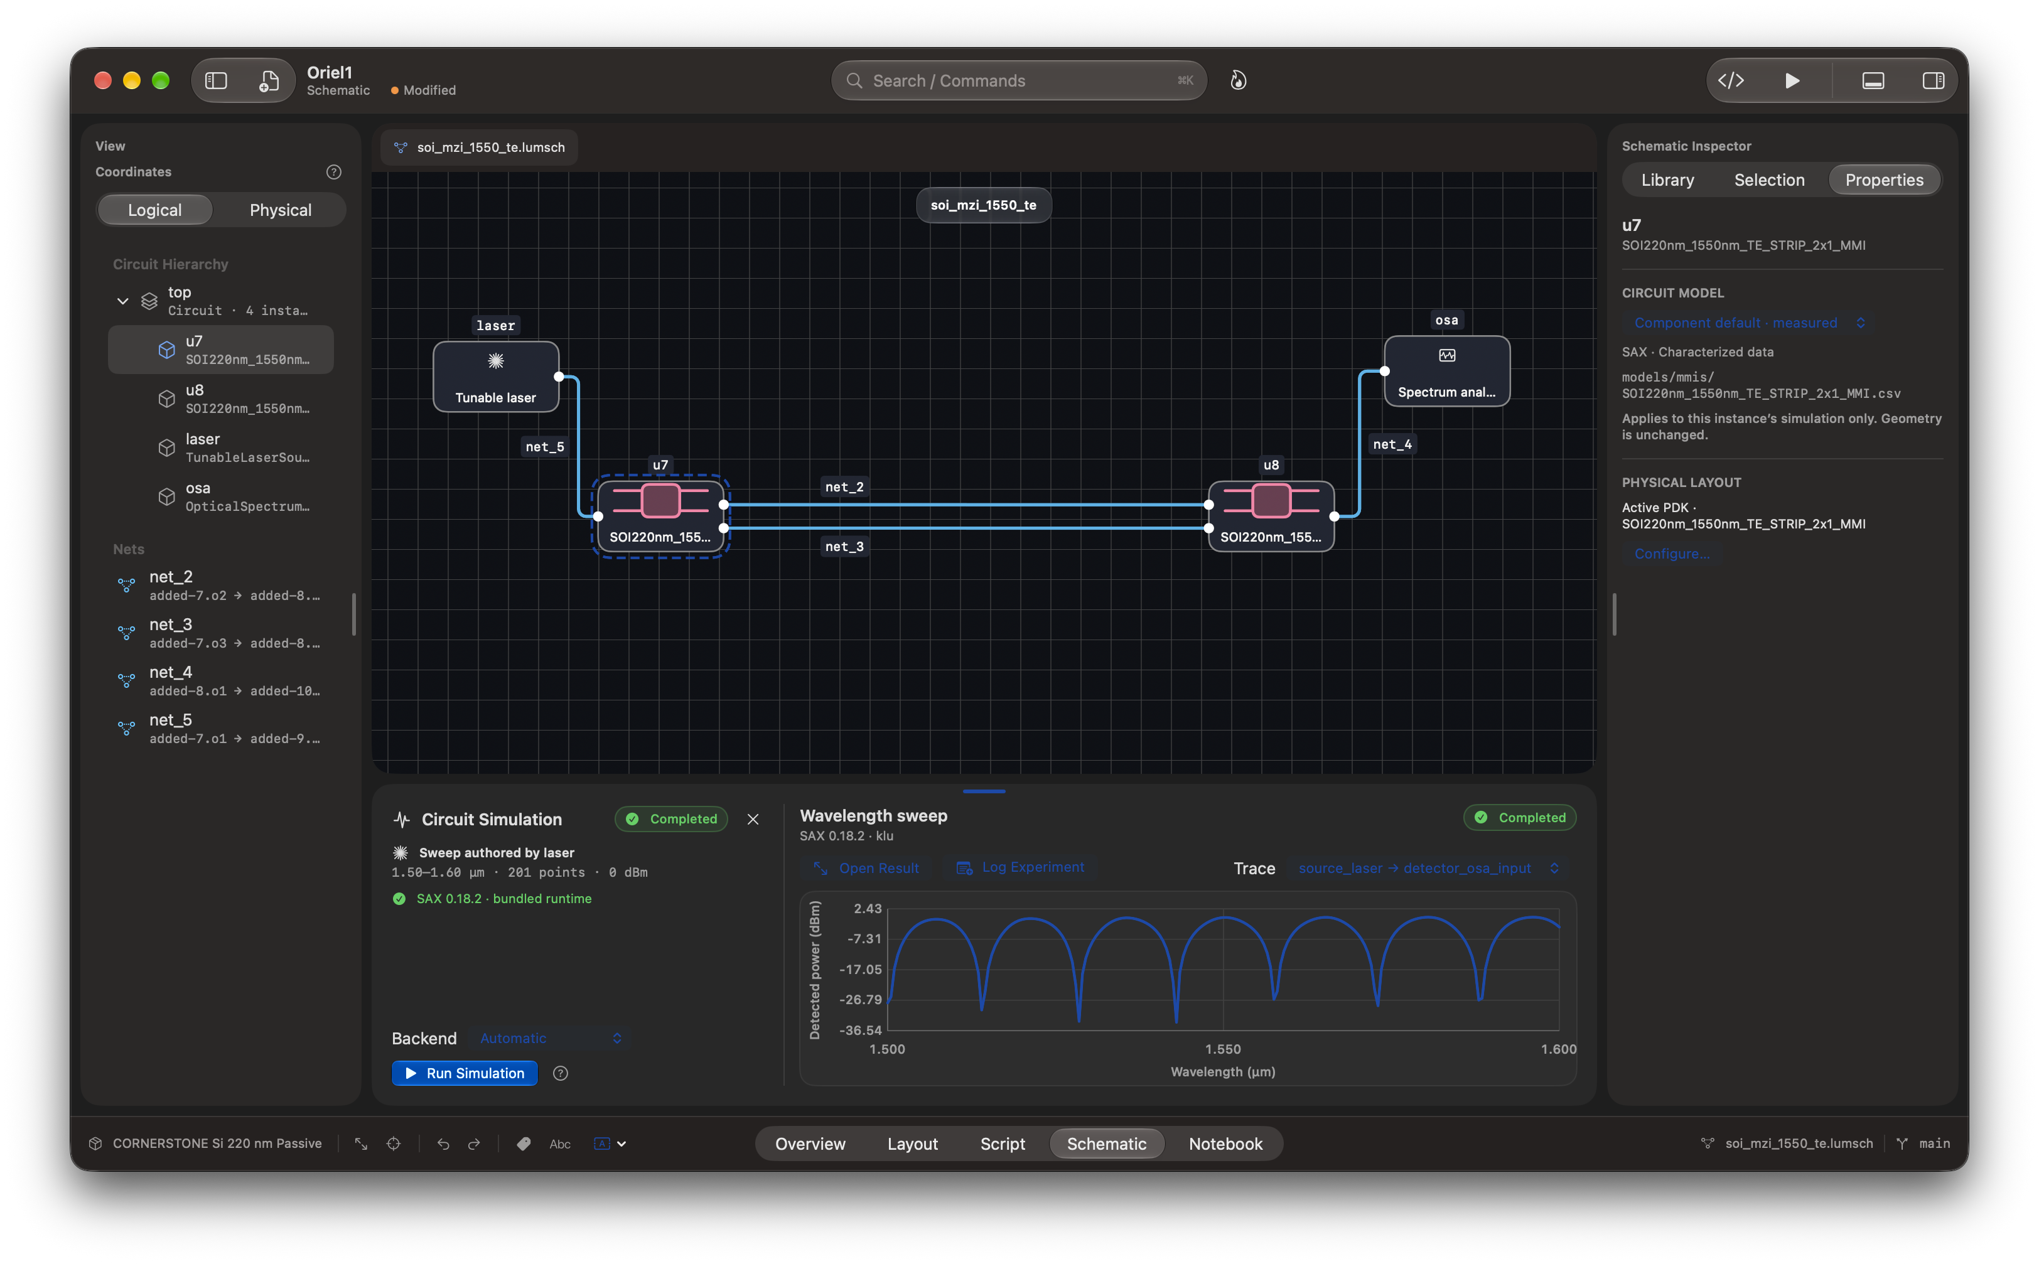Select net_4 in the Nets list
The width and height of the screenshot is (2039, 1264).
click(x=221, y=680)
